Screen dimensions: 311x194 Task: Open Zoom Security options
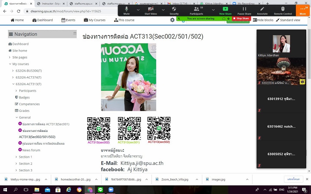click(x=174, y=11)
